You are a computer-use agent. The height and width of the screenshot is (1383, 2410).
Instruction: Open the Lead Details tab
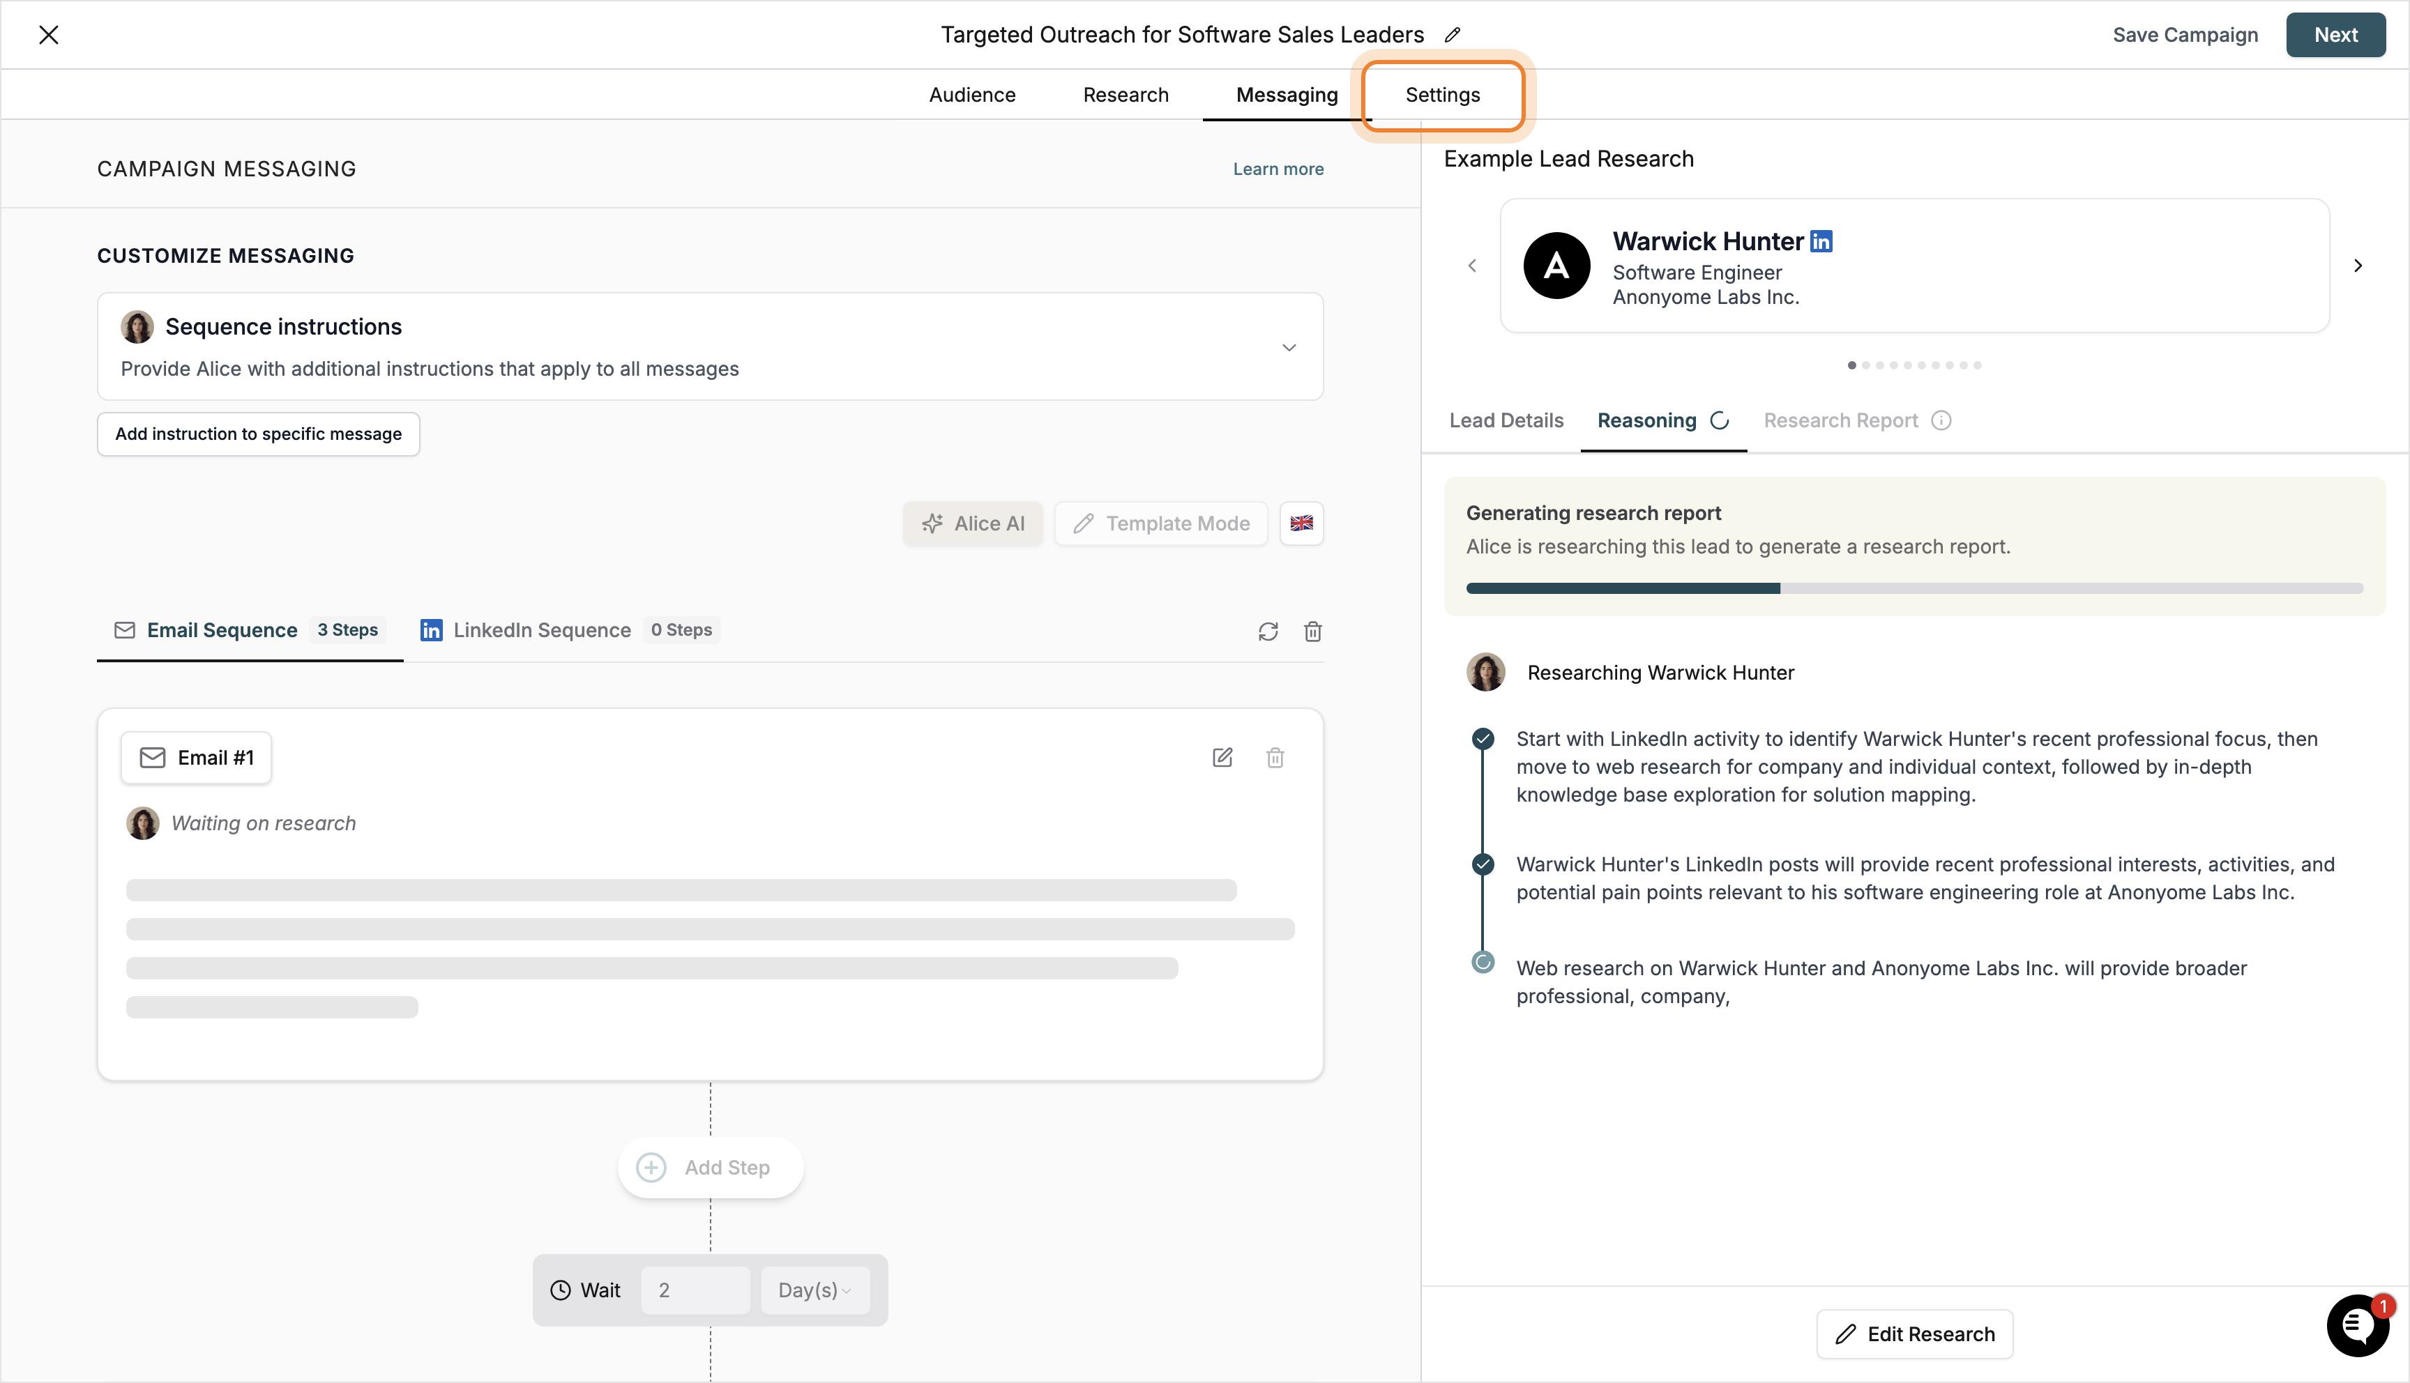1506,420
